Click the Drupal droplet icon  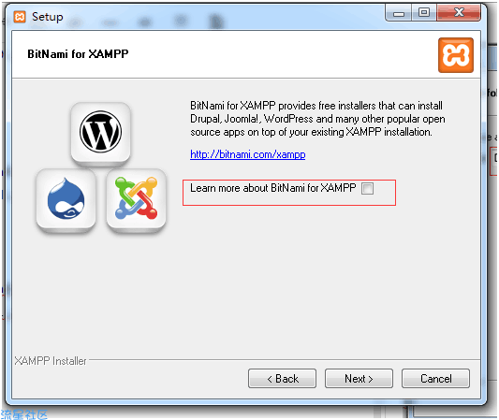coord(66,198)
